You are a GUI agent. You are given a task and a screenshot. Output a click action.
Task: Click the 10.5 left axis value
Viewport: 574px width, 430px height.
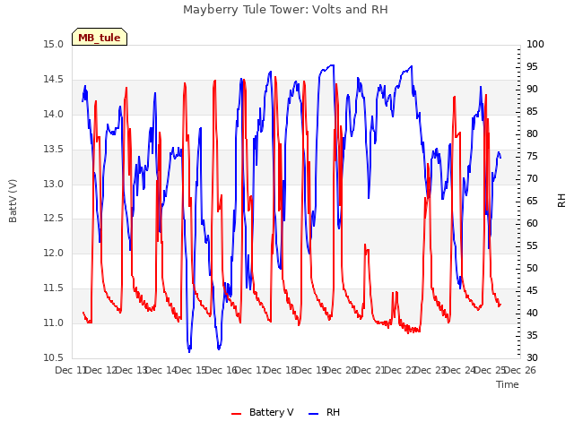54,357
